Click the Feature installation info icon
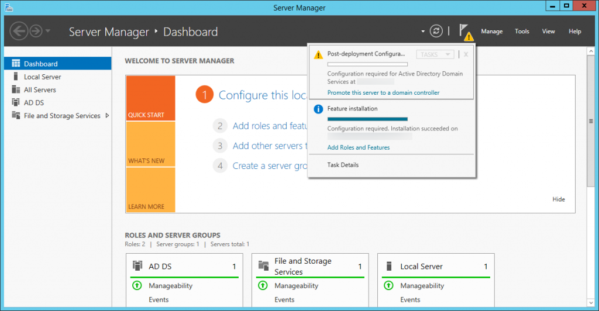The width and height of the screenshot is (599, 311). [x=318, y=109]
